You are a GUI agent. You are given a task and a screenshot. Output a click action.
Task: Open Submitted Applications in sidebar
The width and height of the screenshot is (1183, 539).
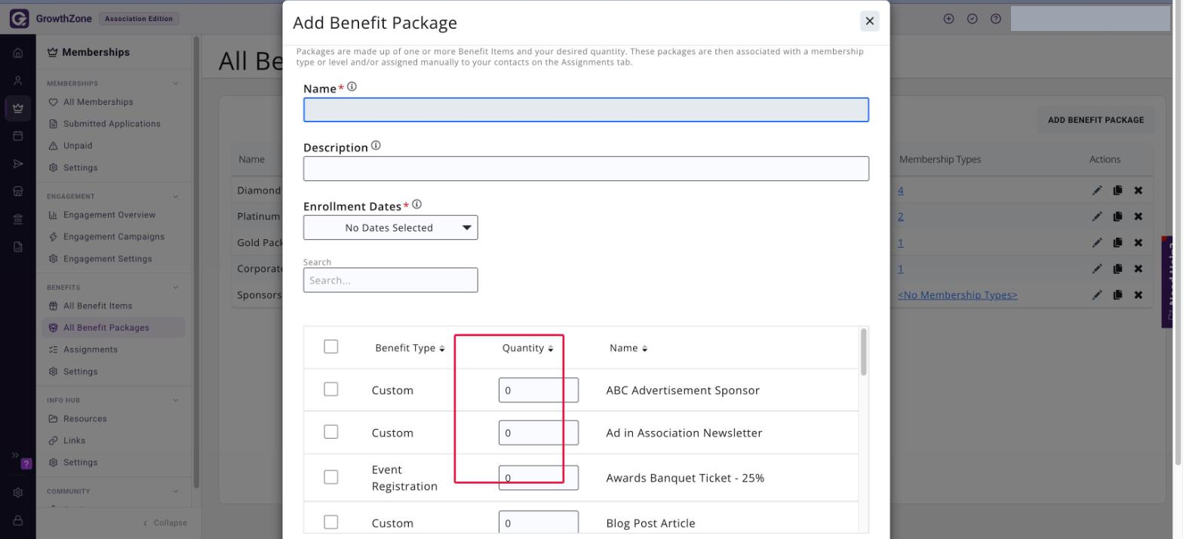tap(112, 124)
